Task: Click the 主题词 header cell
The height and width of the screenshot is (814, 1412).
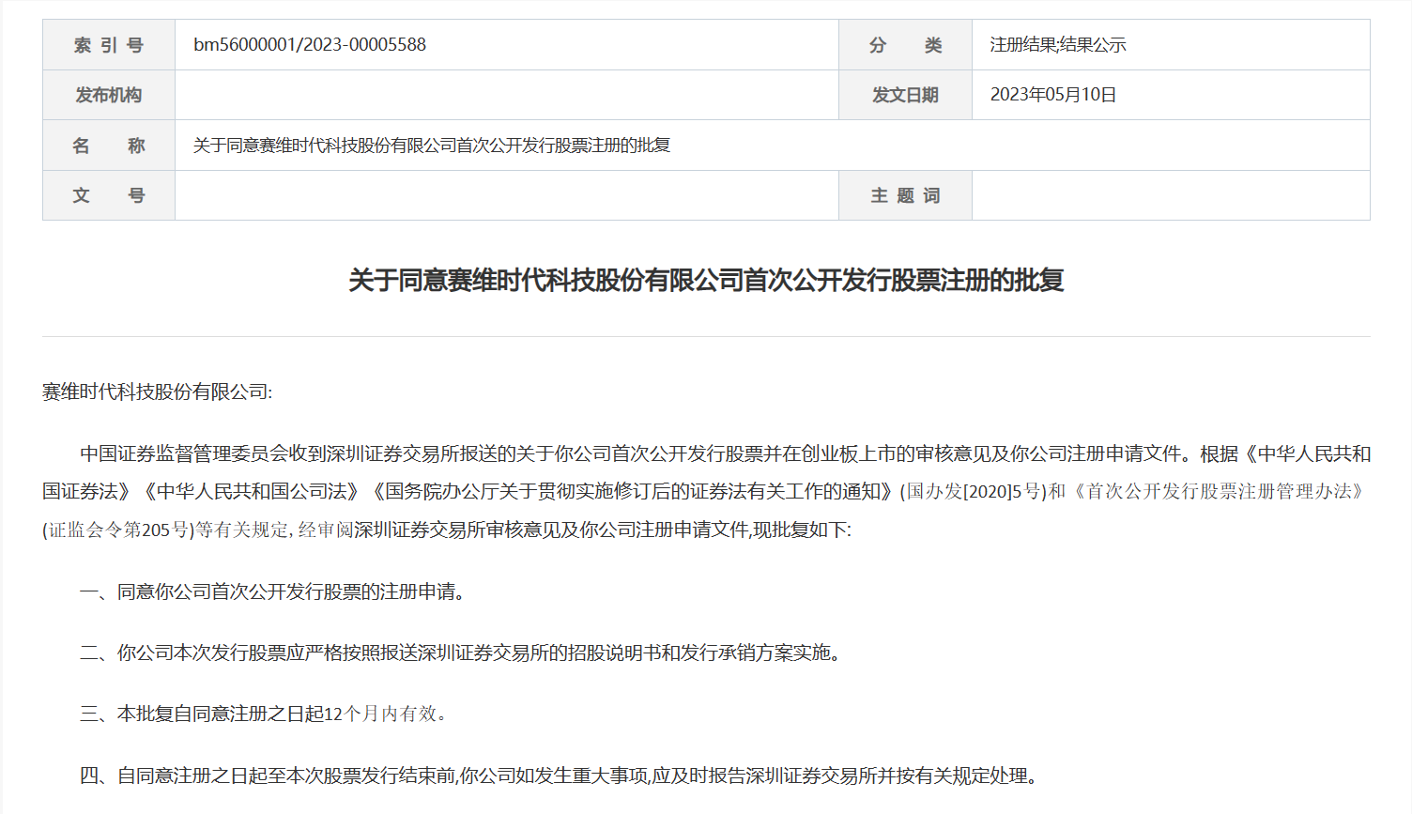Action: [904, 194]
